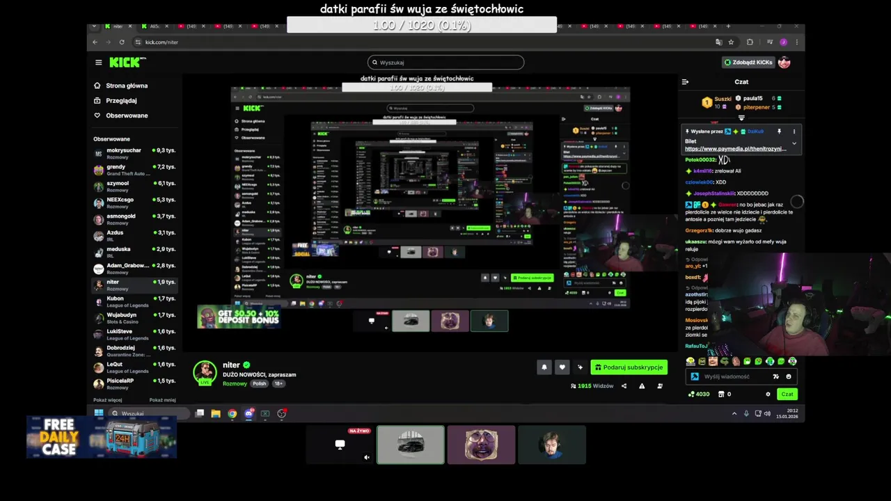Open Azdus channel in followed list

click(135, 235)
